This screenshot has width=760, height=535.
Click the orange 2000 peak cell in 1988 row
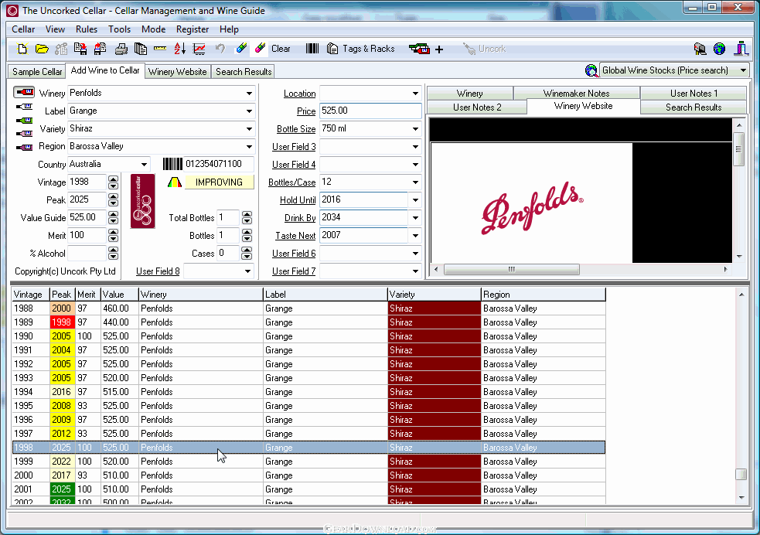[62, 308]
